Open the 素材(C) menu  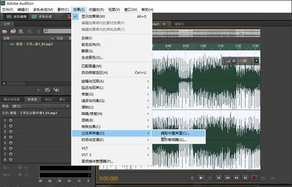(63, 10)
